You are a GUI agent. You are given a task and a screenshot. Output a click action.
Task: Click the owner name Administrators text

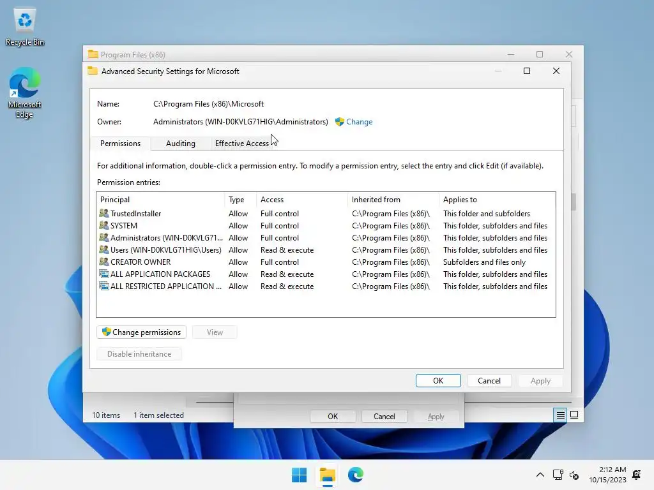click(241, 122)
